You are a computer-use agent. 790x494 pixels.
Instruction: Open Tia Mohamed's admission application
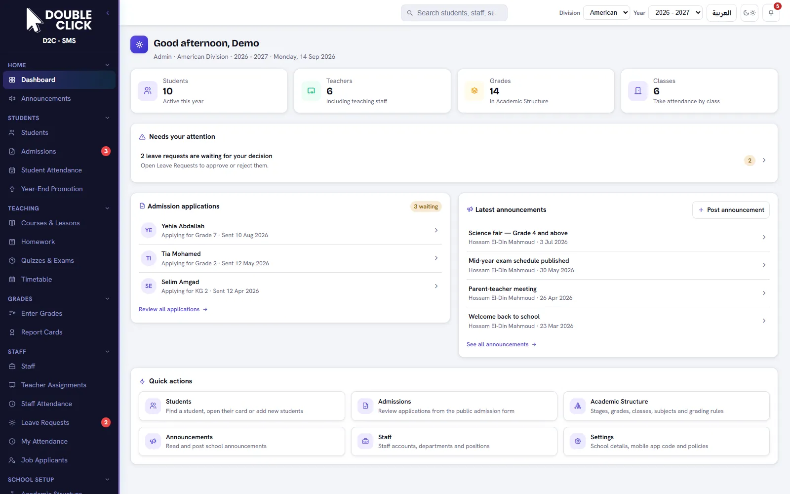point(290,258)
